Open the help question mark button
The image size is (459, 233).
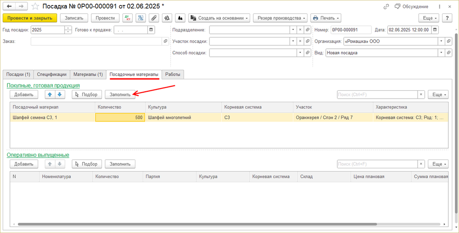point(447,18)
